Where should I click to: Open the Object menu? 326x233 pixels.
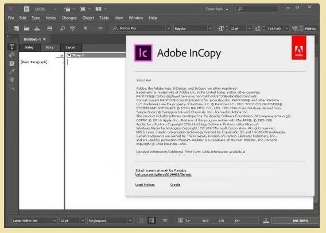tap(88, 18)
